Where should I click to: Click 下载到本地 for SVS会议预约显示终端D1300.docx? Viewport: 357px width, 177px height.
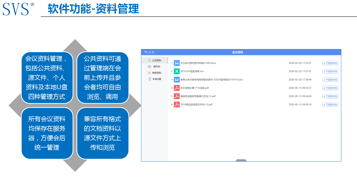pos(330,63)
